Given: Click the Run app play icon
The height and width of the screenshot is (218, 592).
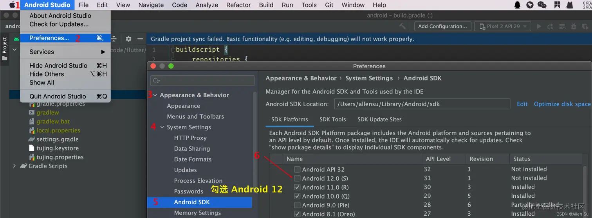Looking at the screenshot, I should click(x=539, y=26).
